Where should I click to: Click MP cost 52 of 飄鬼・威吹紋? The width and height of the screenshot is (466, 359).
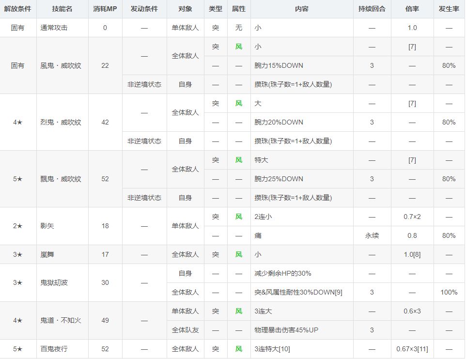105,179
